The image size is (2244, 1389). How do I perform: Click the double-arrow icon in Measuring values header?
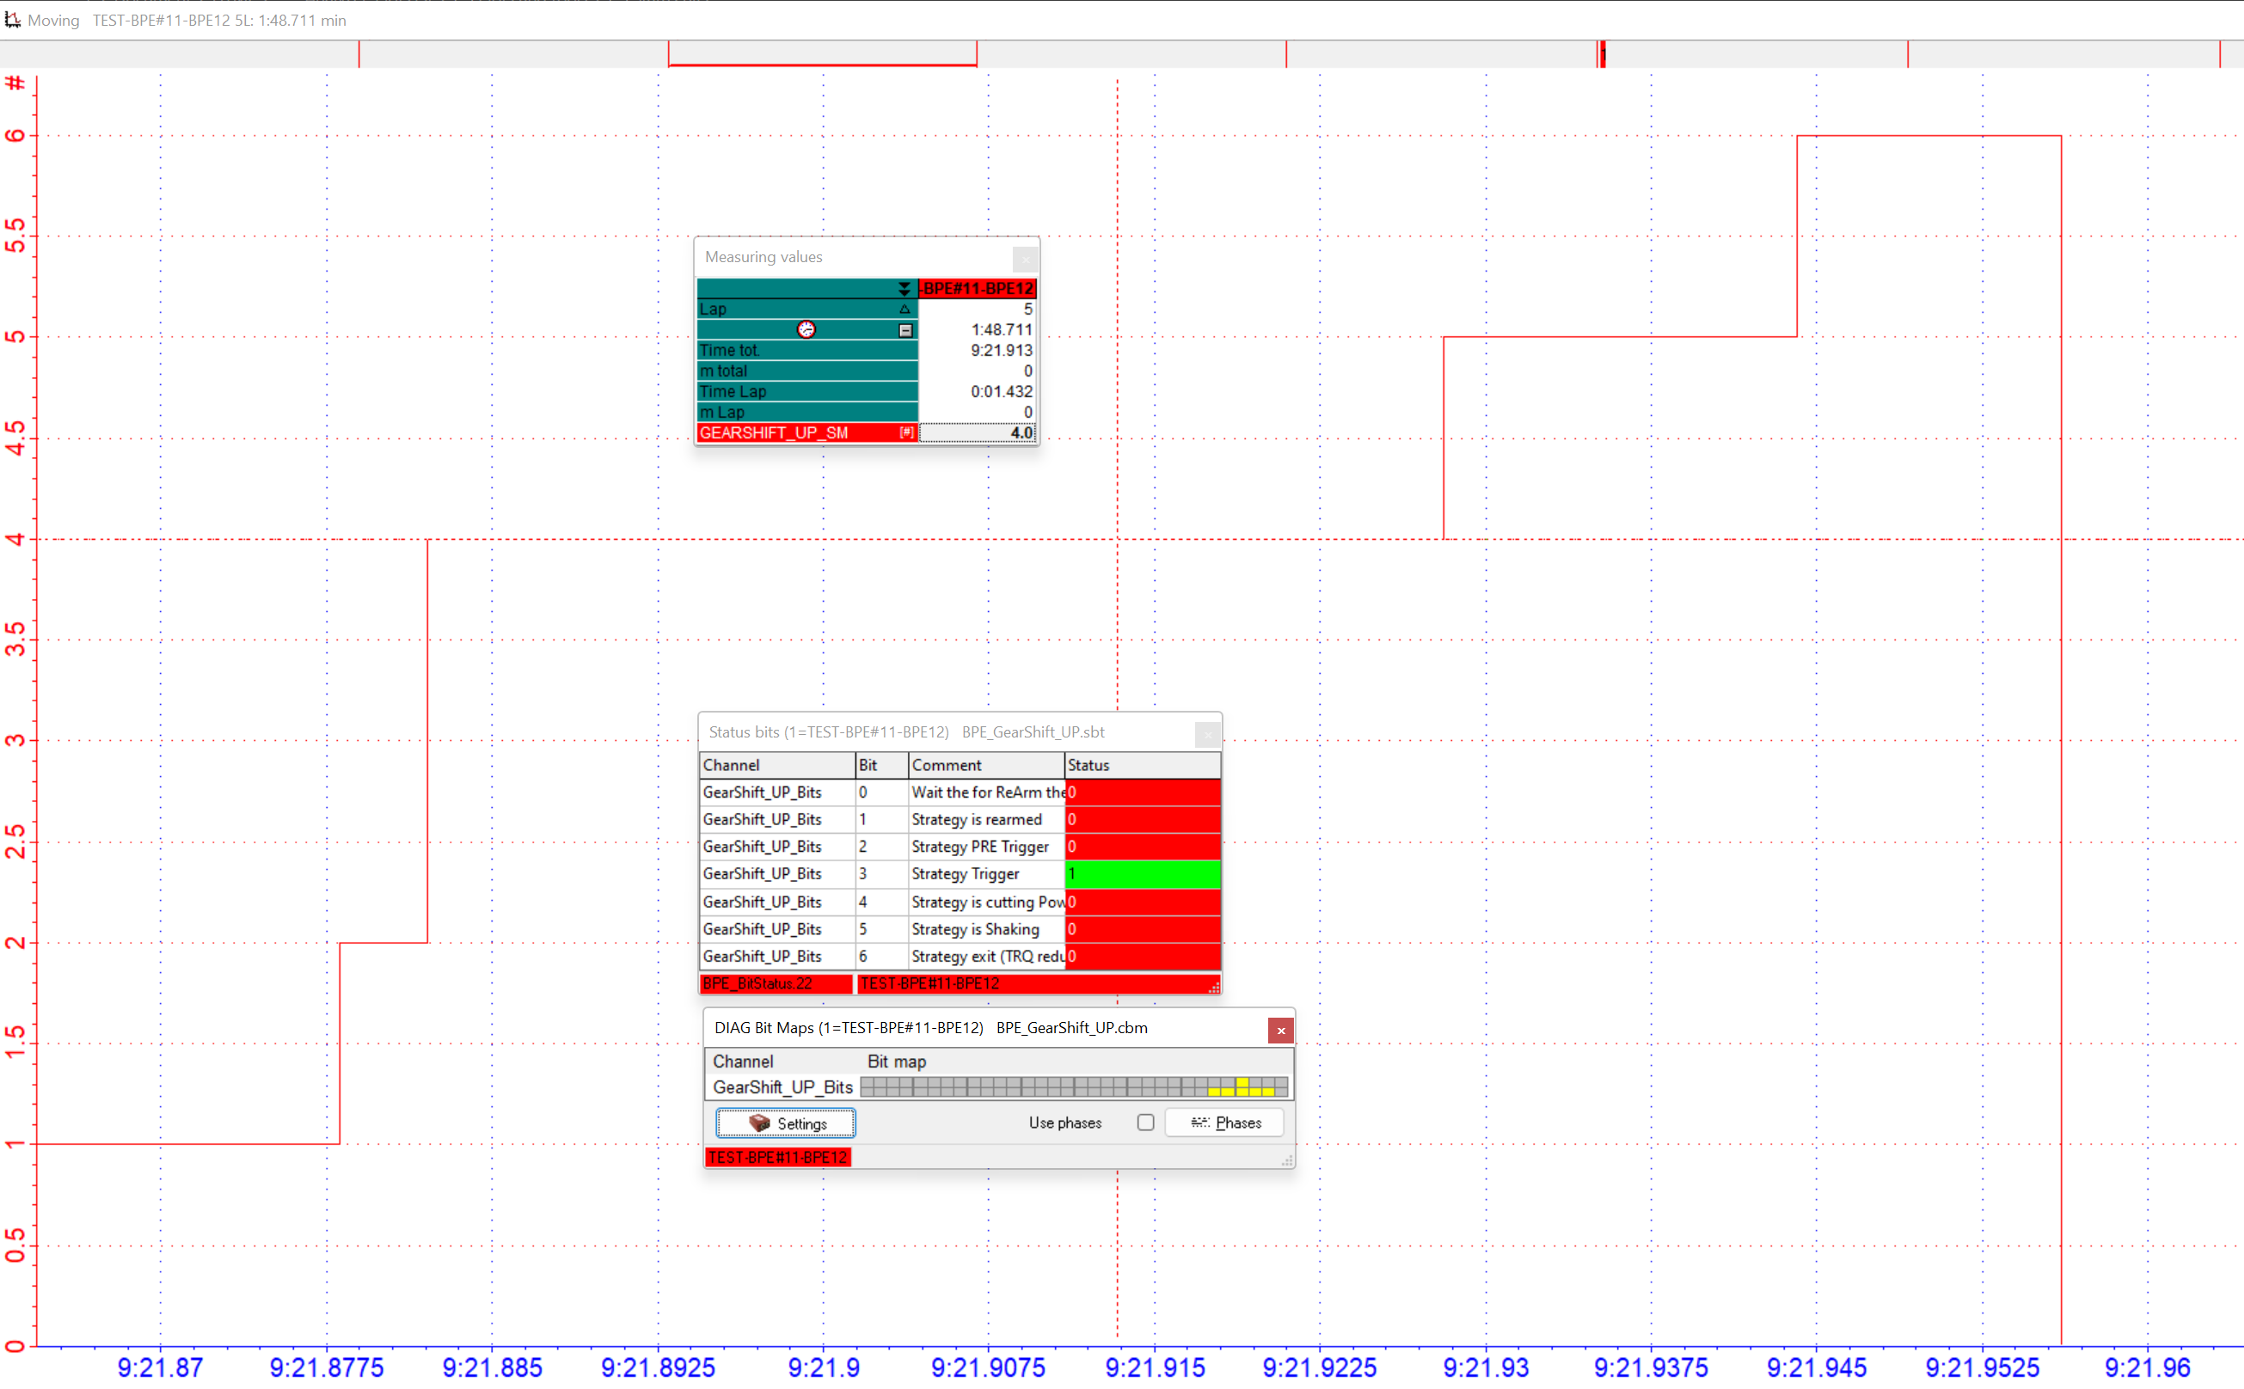pos(904,289)
